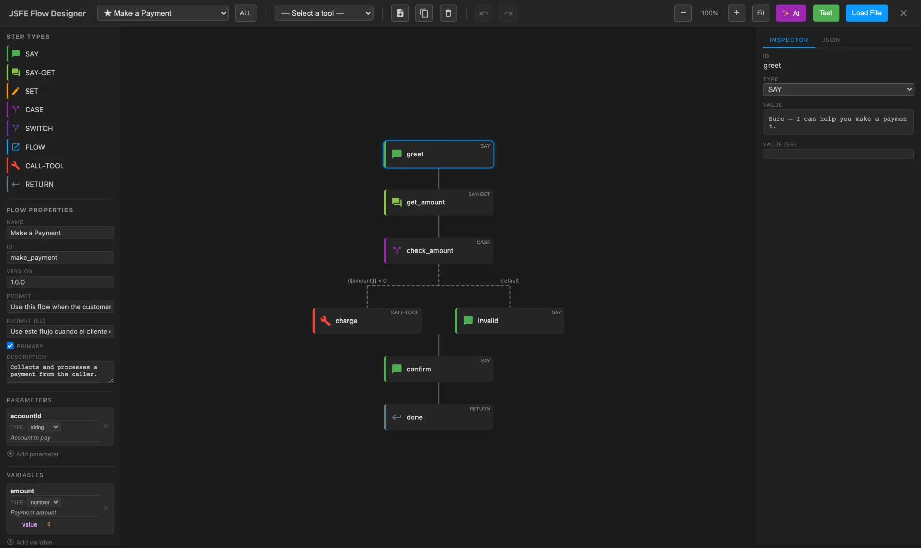921x548 pixels.
Task: Open the accountId type string dropdown
Action: pyautogui.click(x=44, y=427)
